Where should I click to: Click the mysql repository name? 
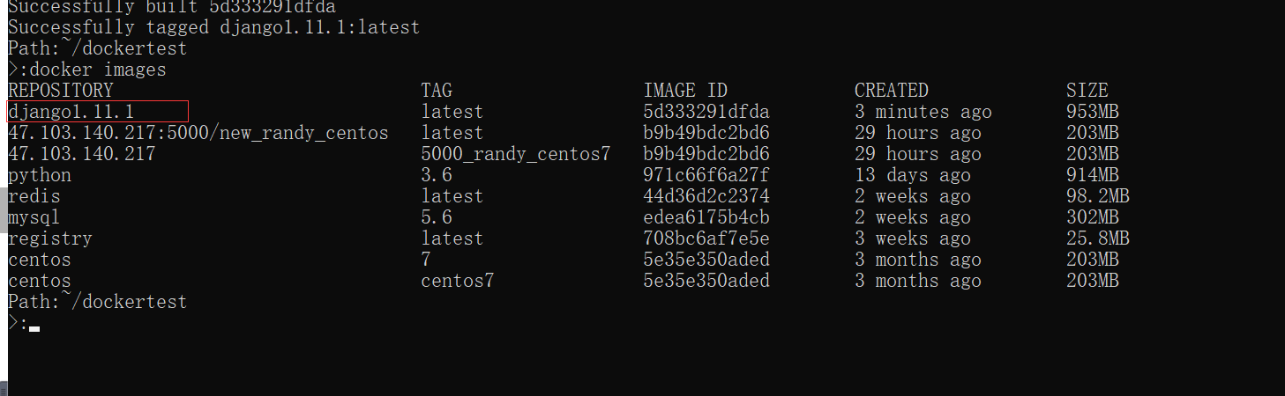(34, 217)
